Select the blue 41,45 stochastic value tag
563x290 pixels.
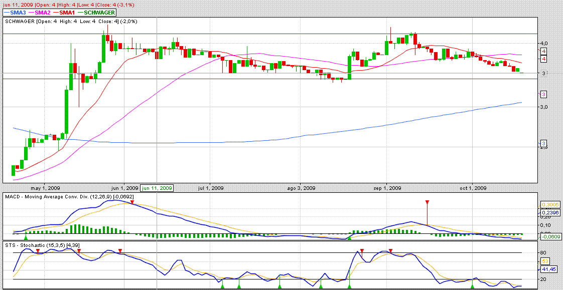click(548, 269)
